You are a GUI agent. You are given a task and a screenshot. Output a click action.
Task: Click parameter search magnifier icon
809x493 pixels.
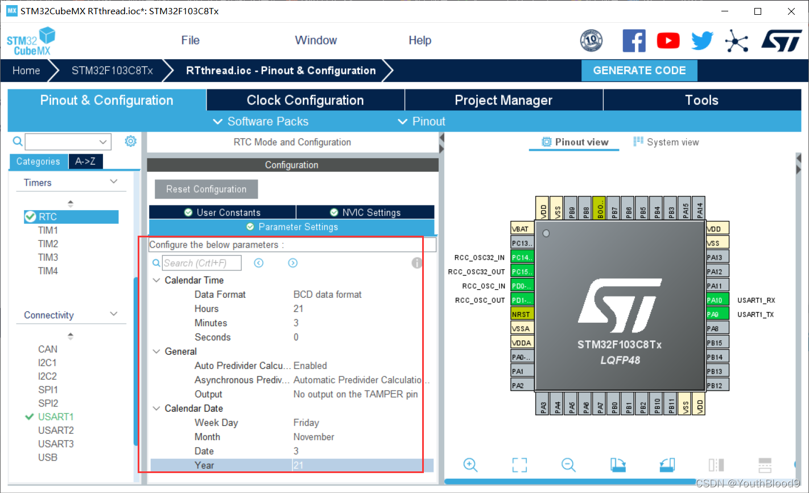tap(156, 263)
